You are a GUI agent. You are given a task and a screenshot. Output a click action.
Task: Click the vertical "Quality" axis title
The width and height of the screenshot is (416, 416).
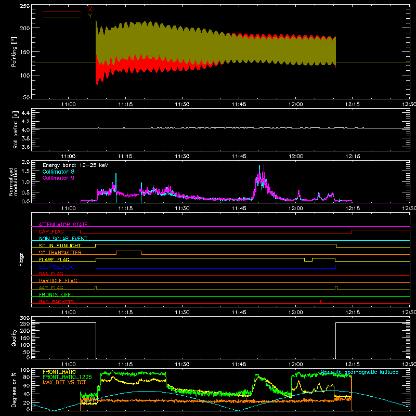coord(14,338)
